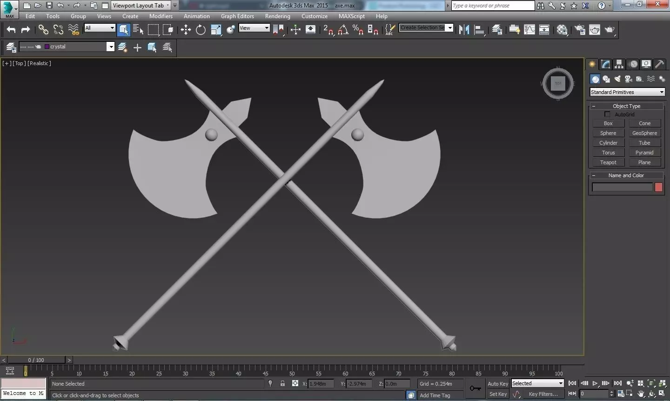This screenshot has width=670, height=401.
Task: Activate the Select and Move tool
Action: (x=186, y=30)
